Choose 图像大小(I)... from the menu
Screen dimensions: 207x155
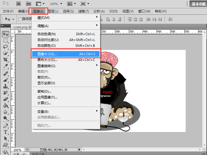click(x=66, y=54)
